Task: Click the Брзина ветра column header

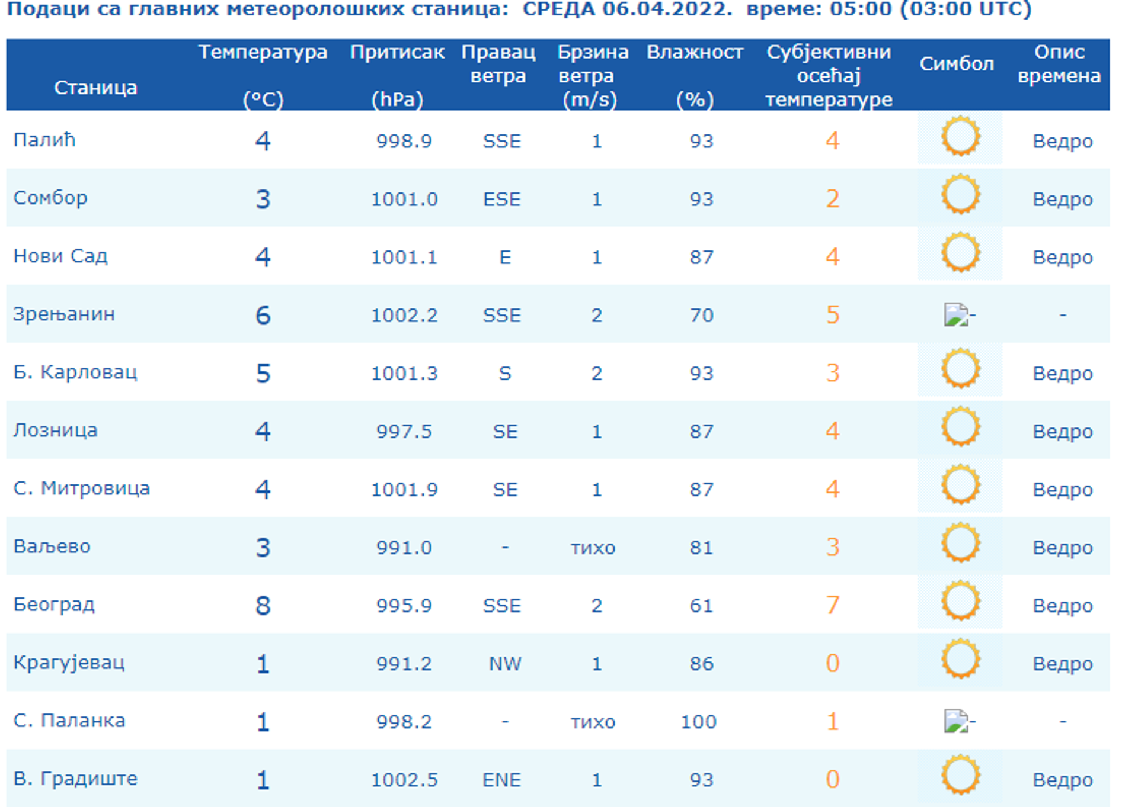Action: (x=593, y=75)
